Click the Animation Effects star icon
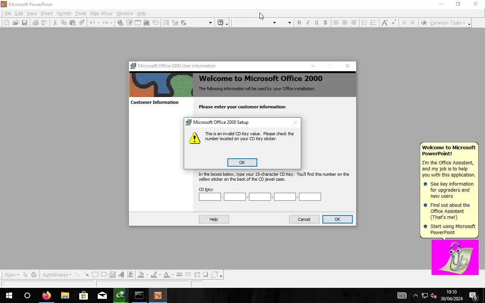 click(424, 23)
